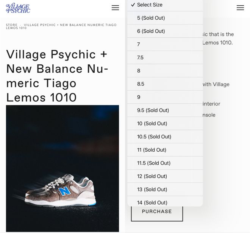Select size 12 (Sold Out) entry
This screenshot has width=250, height=233.
pyautogui.click(x=165, y=176)
